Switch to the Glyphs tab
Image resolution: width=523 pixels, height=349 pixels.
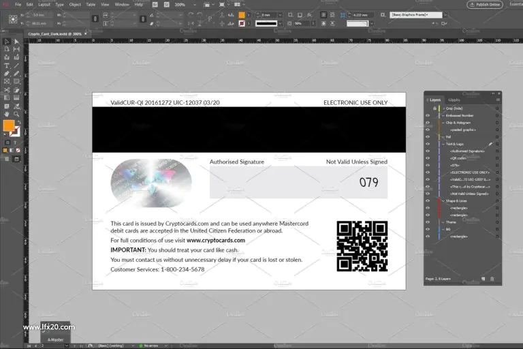pos(454,100)
